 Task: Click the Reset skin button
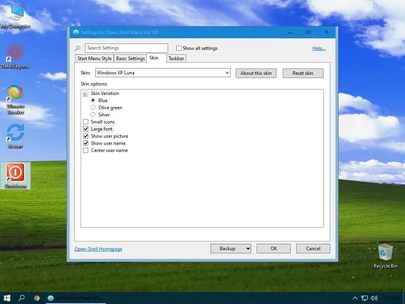(x=303, y=73)
